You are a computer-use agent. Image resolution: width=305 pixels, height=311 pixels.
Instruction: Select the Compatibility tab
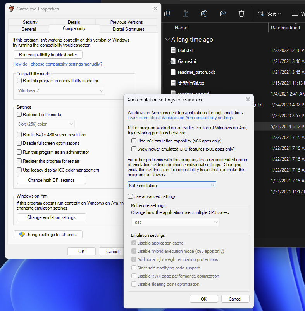coord(74,28)
